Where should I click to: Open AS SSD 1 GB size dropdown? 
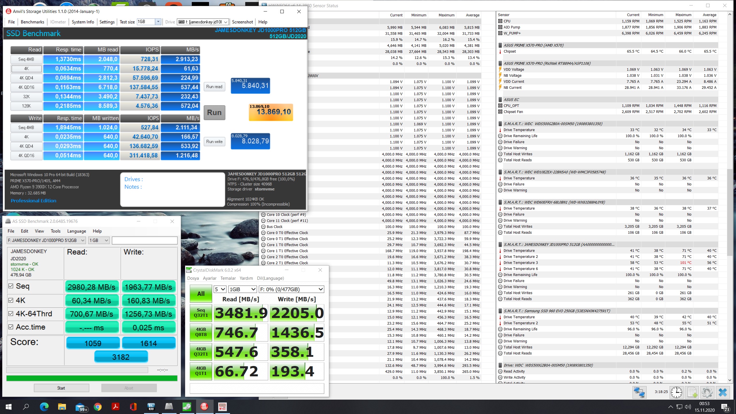(99, 240)
